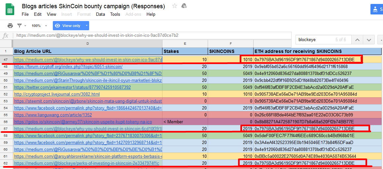383x169 pixels.
Task: Click the SKINCOINS header cell
Action: [230, 51]
